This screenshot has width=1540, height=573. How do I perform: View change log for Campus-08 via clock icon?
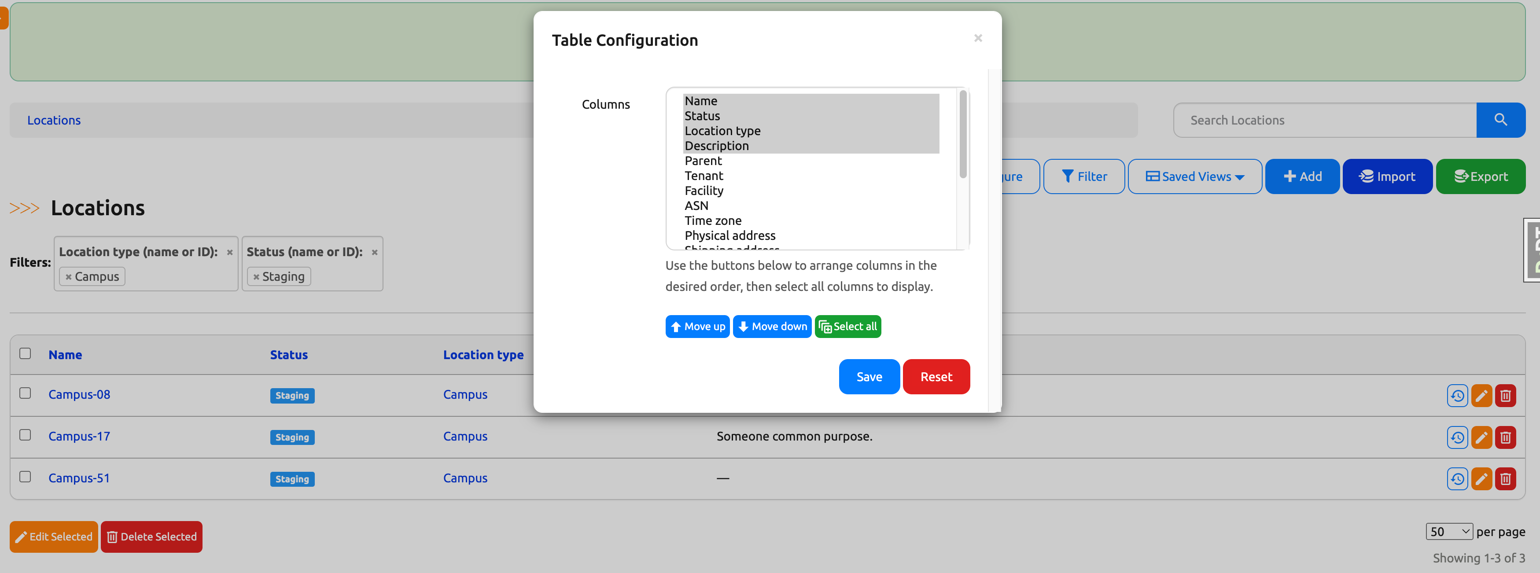tap(1457, 395)
